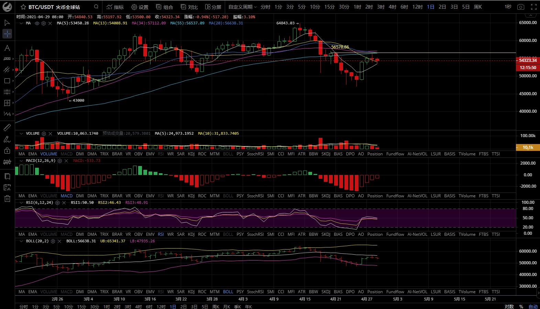Click the search magnifier icon
540x309 pixels.
tap(96, 7)
